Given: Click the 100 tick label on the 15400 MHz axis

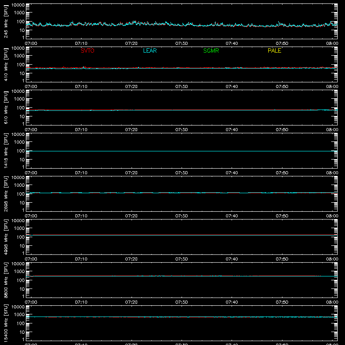Looking at the screenshot, I should coord(21,323).
